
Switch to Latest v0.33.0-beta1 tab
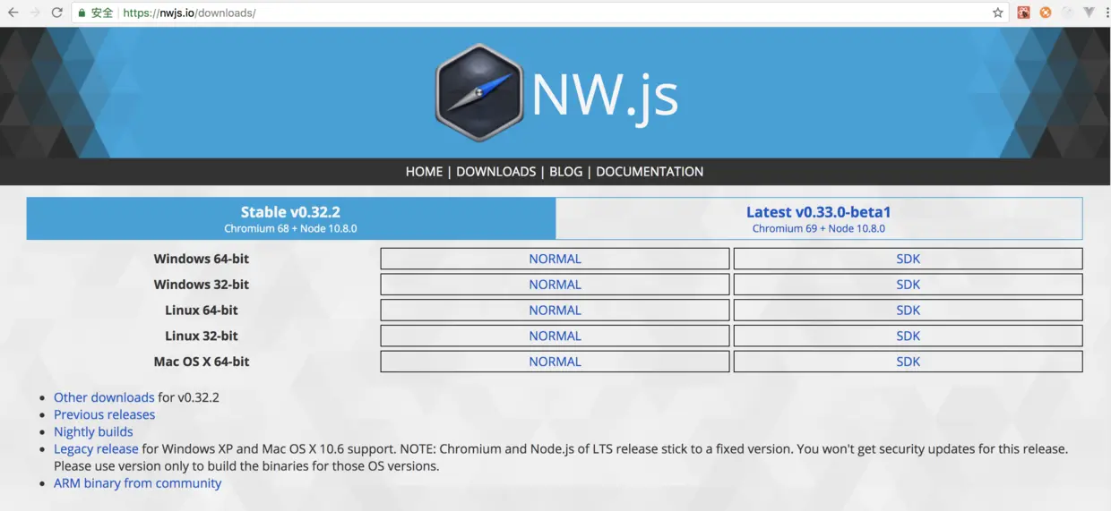click(x=819, y=218)
